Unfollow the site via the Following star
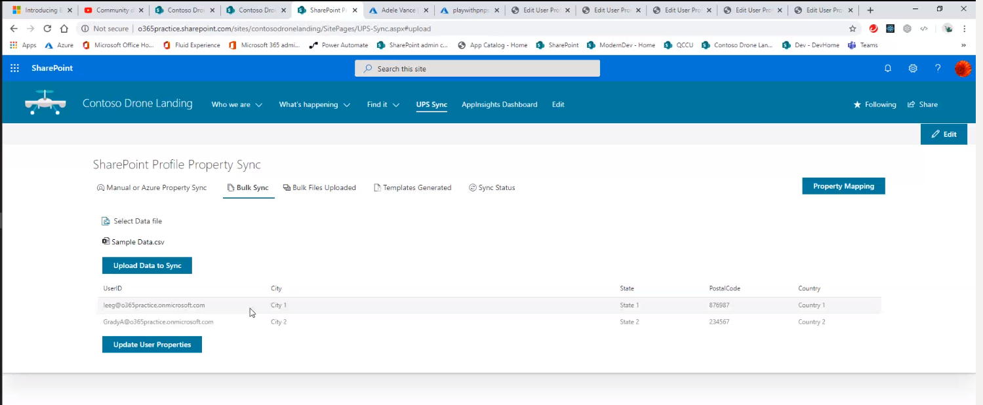 pyautogui.click(x=856, y=104)
